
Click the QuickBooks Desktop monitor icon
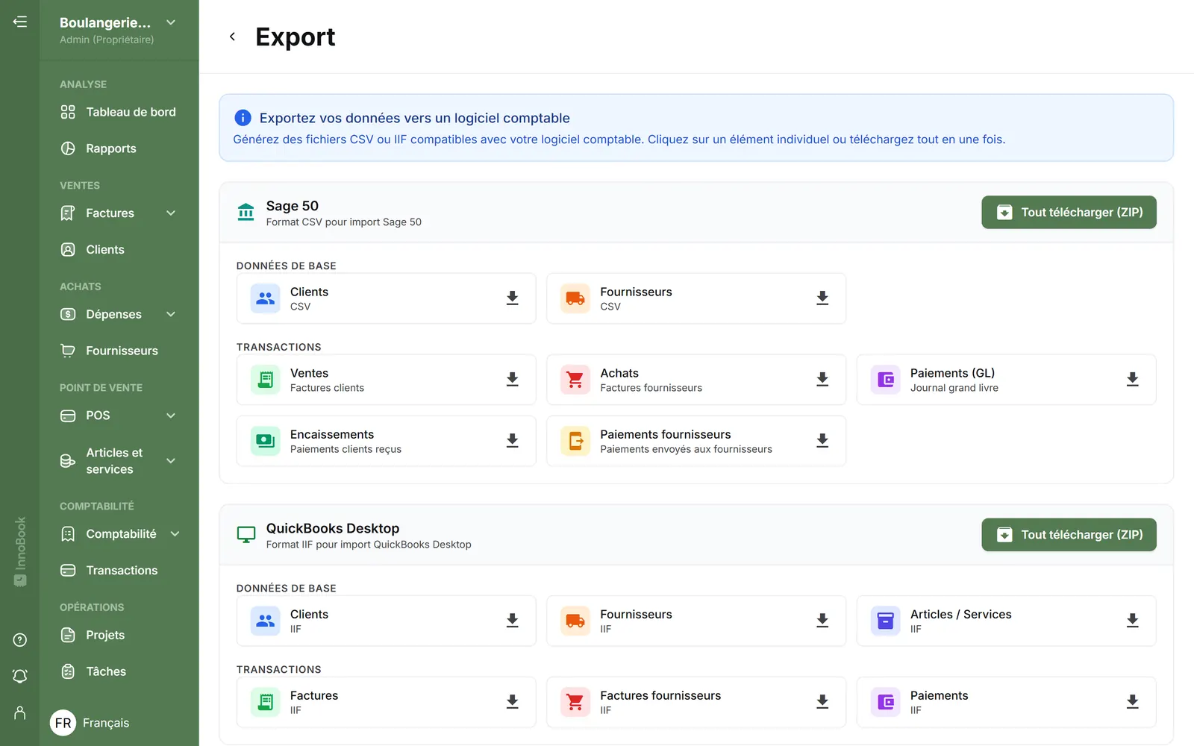[246, 535]
